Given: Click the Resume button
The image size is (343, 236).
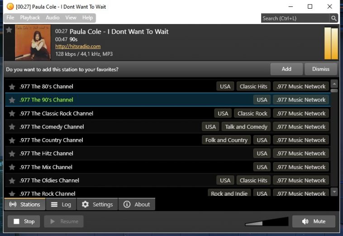Looking at the screenshot, I should point(64,222).
